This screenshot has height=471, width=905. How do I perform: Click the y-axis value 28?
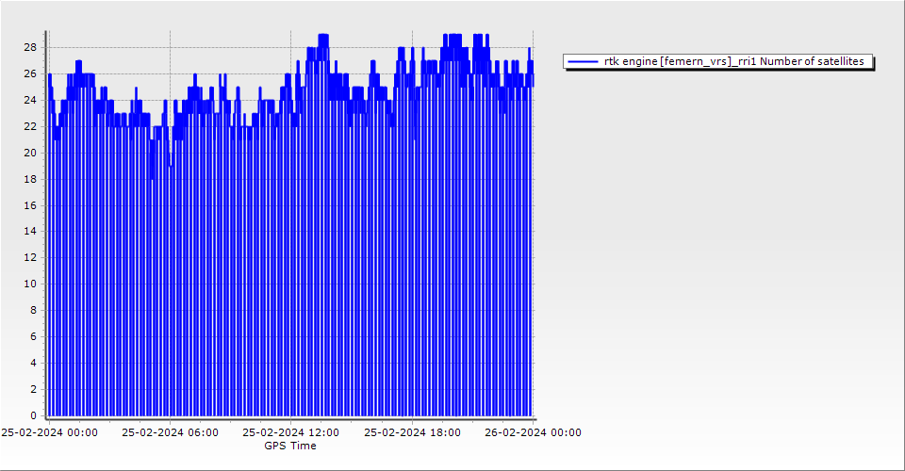[x=31, y=47]
